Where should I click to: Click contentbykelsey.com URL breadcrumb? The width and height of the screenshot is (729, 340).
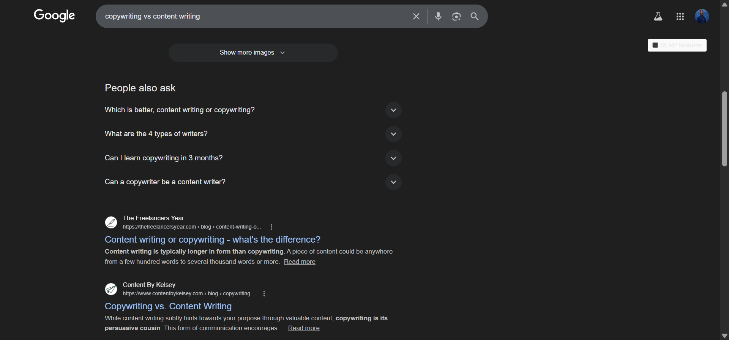tap(189, 294)
